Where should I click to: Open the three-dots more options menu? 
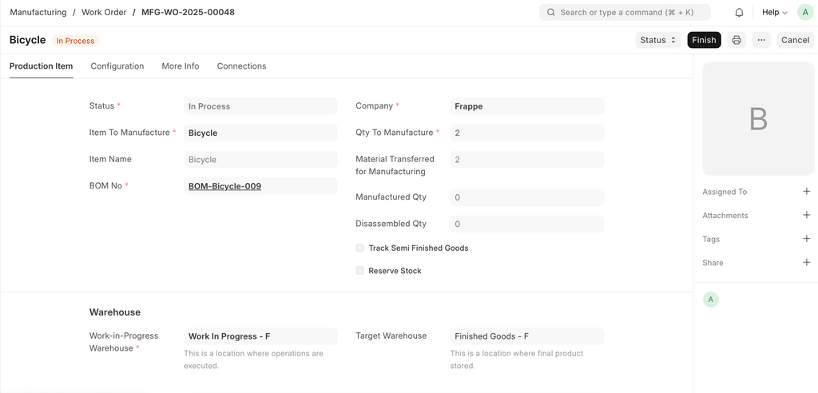pos(761,40)
